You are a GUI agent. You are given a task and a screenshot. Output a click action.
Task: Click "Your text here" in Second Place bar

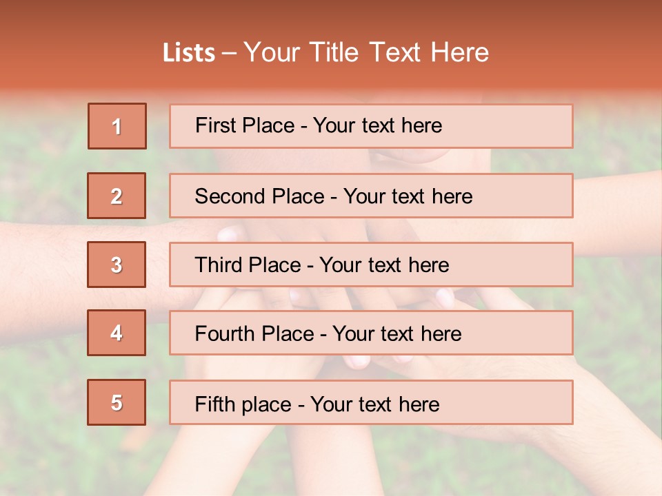[x=408, y=196]
